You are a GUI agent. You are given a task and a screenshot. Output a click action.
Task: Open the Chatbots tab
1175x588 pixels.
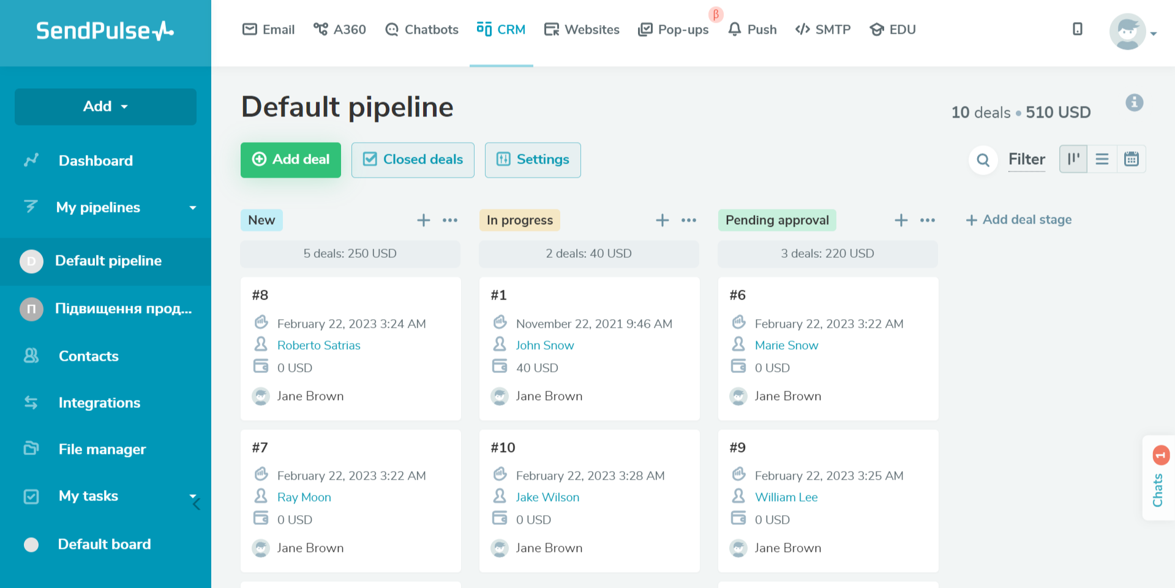click(x=421, y=29)
